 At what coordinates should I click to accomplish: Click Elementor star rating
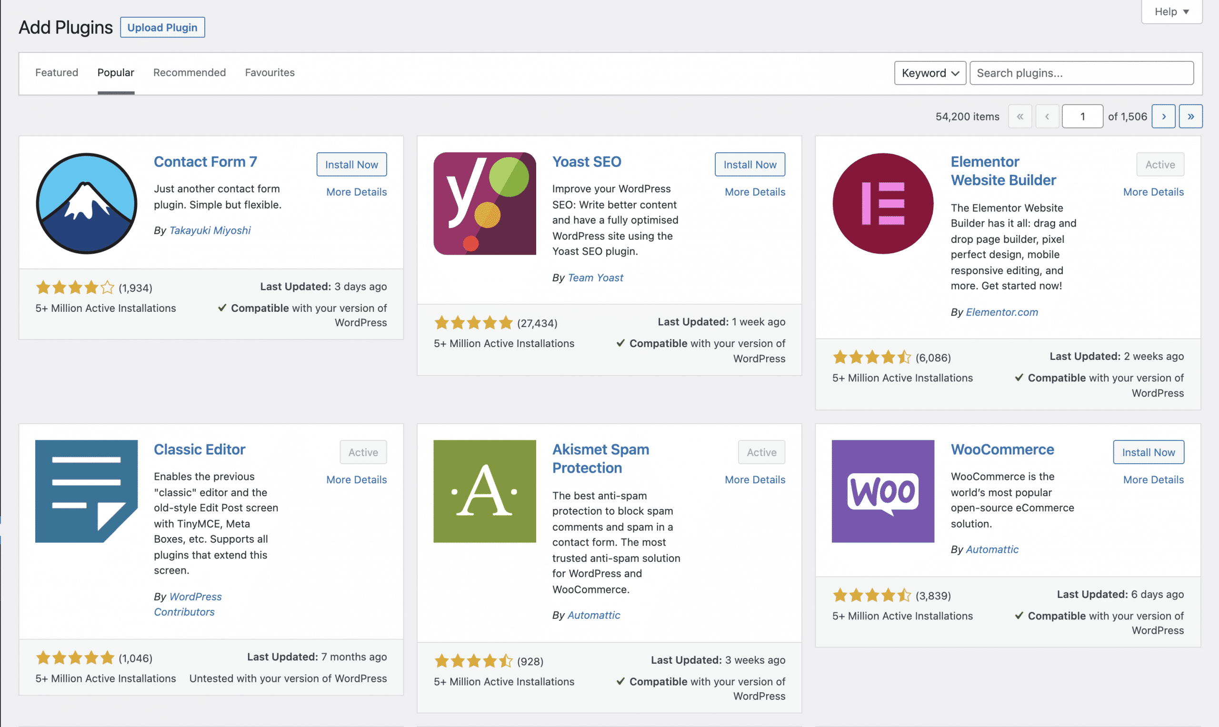[x=871, y=357]
